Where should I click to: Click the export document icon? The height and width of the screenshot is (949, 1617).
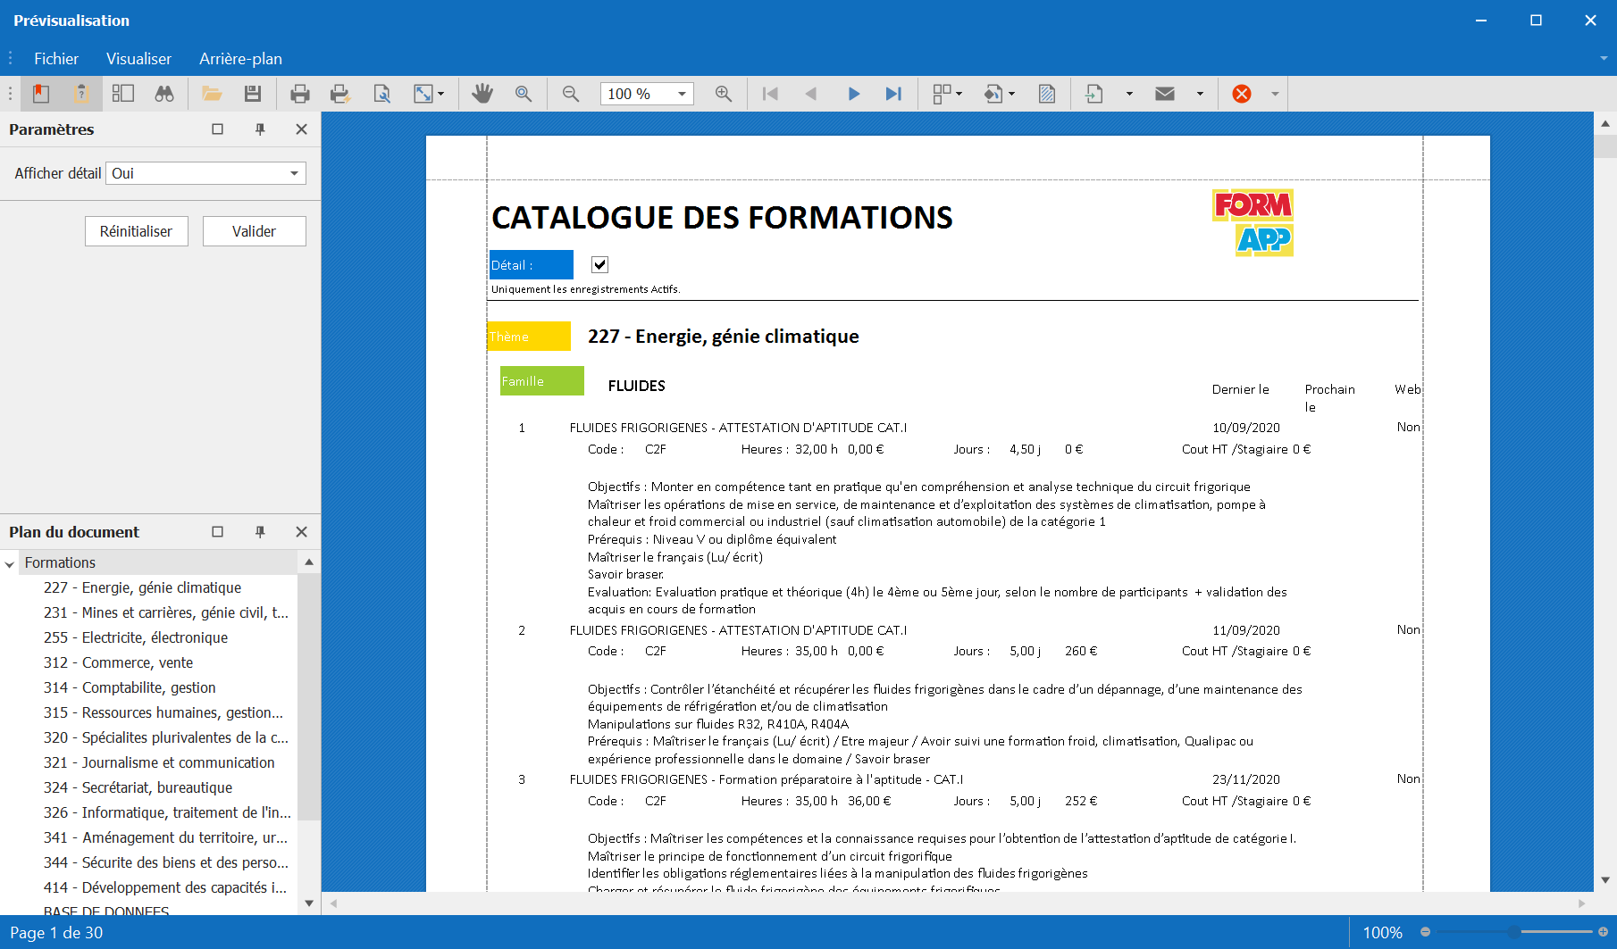point(1094,94)
